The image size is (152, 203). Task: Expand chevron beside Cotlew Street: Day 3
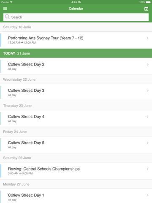(x=147, y=91)
